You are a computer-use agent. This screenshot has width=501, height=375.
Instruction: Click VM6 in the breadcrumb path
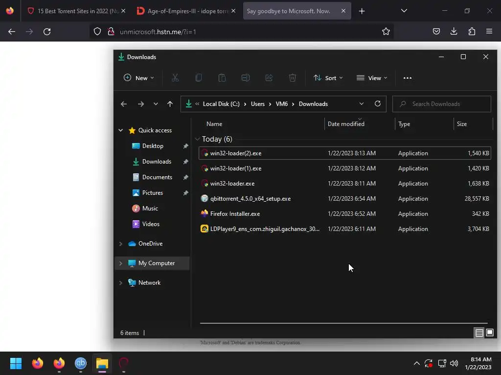(282, 104)
